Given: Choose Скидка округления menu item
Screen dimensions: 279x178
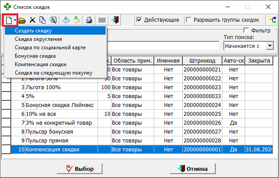Looking at the screenshot, I should tap(55, 39).
